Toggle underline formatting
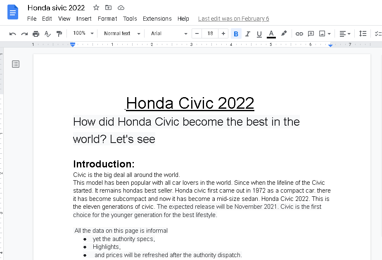The height and width of the screenshot is (260, 382). (259, 34)
